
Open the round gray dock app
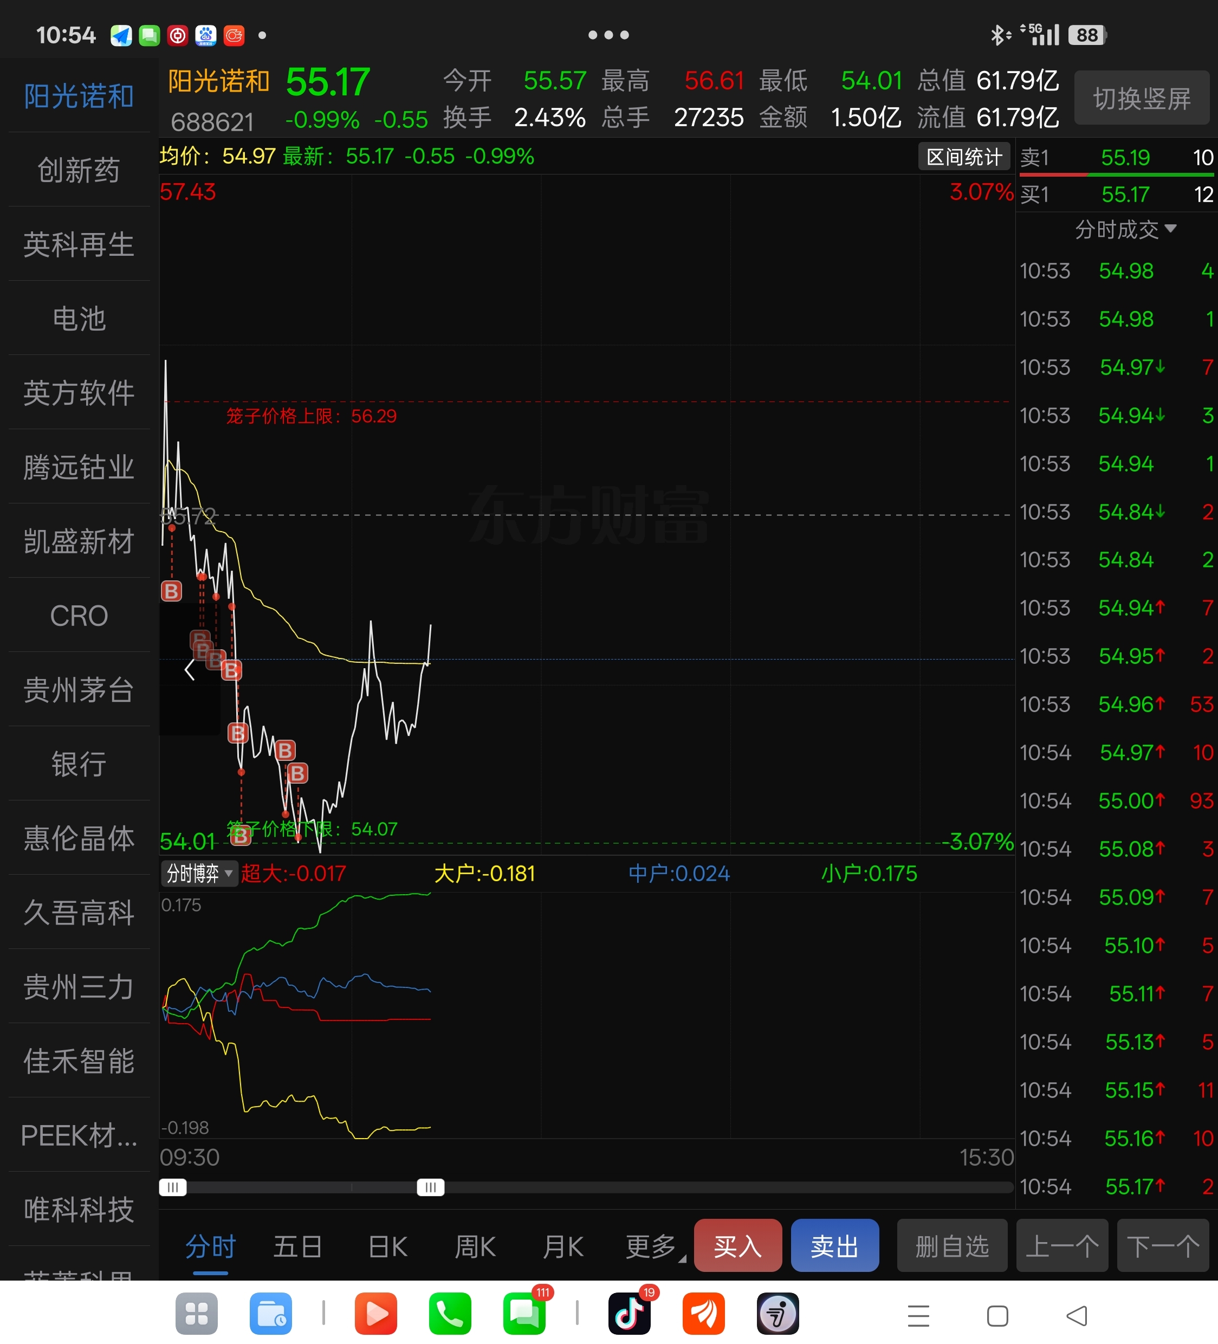point(778,1314)
